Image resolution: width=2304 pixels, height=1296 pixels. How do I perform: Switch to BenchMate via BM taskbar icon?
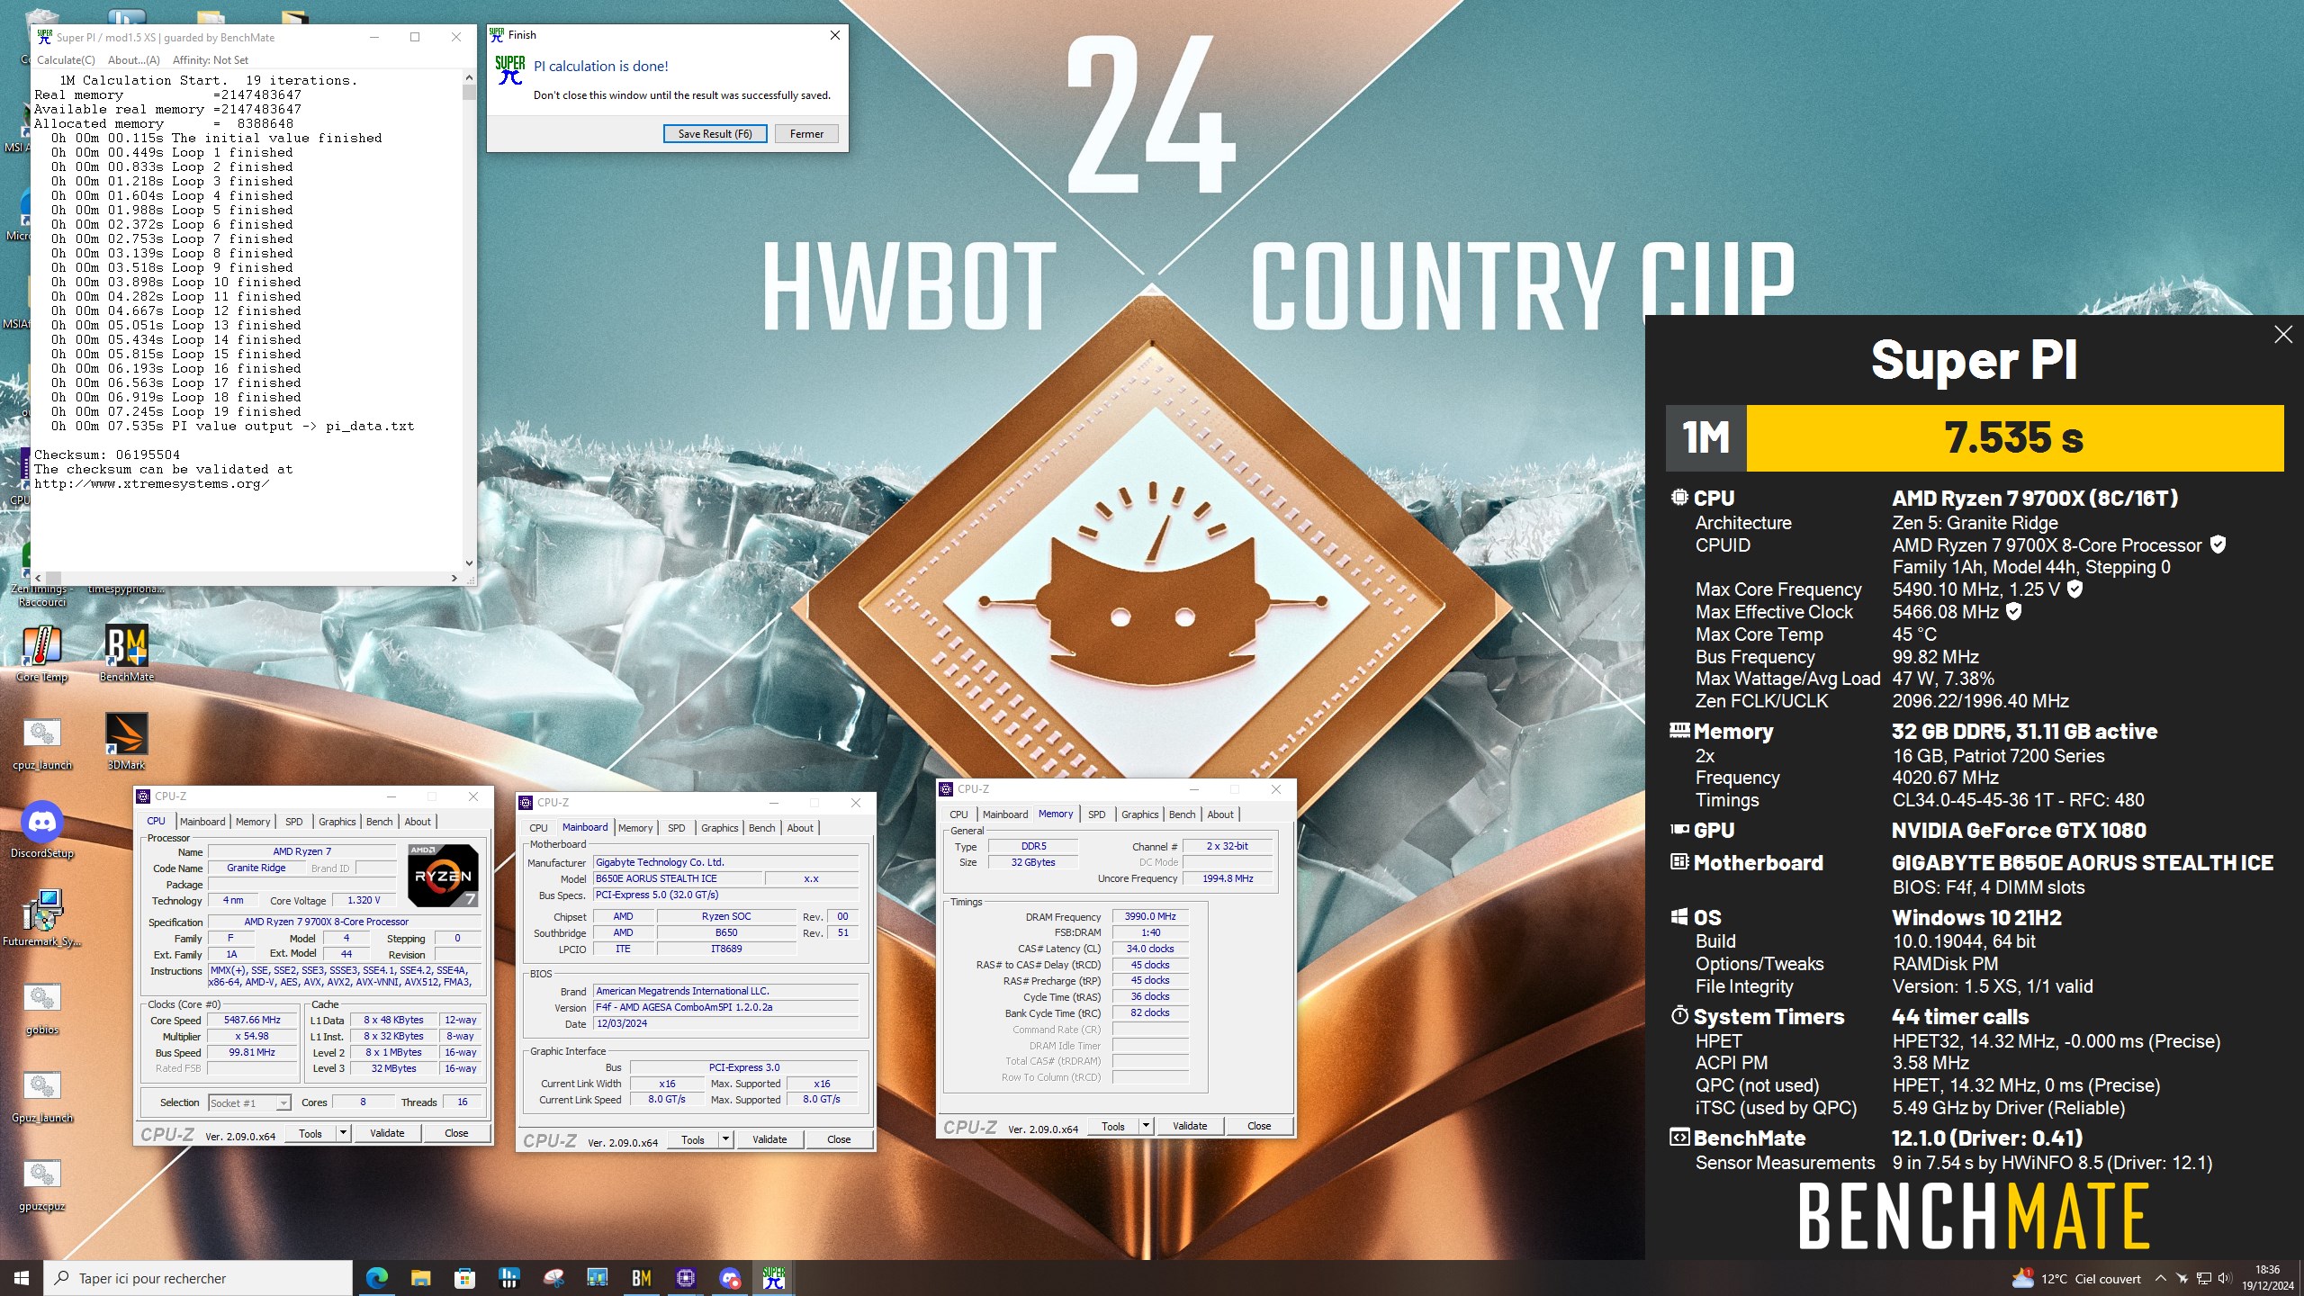coord(641,1278)
